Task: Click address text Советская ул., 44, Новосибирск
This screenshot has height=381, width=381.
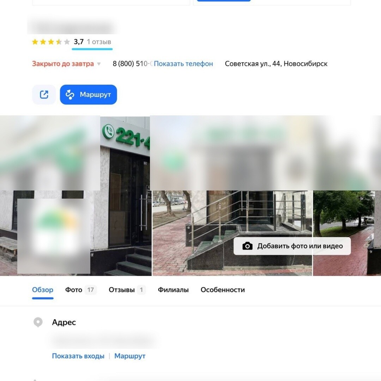Action: coord(276,64)
